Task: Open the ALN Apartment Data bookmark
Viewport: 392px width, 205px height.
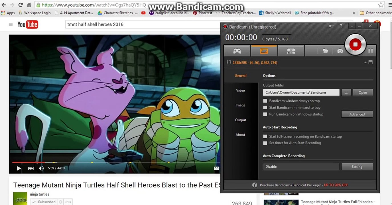Action: coord(74,13)
